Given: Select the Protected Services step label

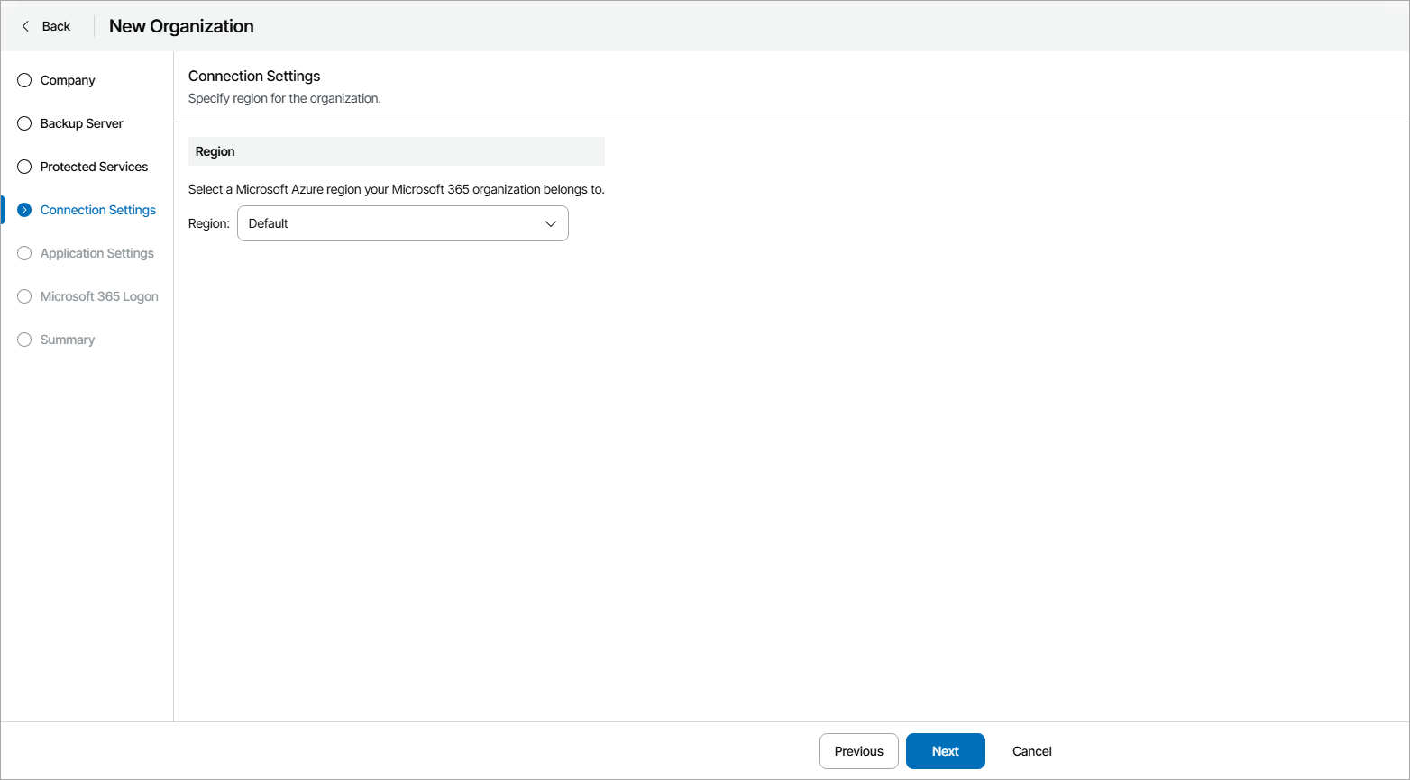Looking at the screenshot, I should click(x=94, y=167).
